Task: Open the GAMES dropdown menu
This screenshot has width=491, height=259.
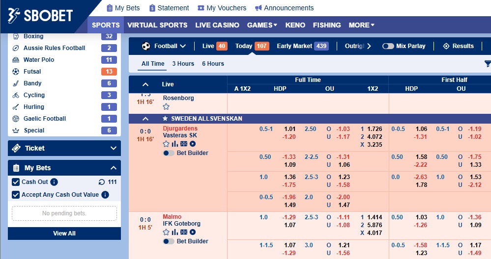Action: [x=262, y=25]
